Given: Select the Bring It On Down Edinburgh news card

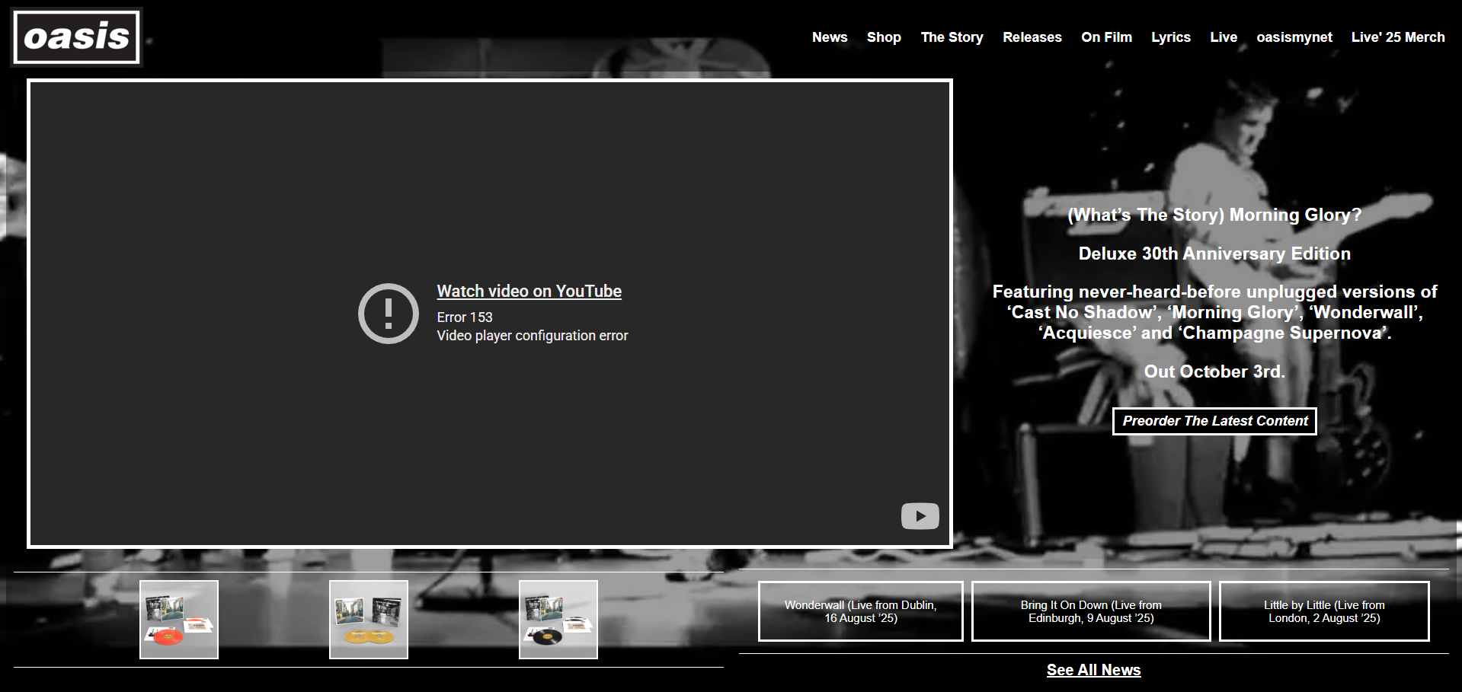Looking at the screenshot, I should 1091,611.
